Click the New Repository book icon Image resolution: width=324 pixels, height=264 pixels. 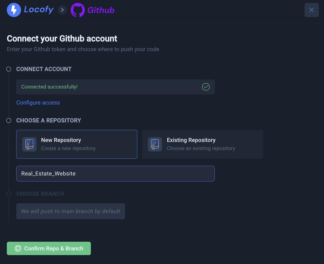pos(29,144)
